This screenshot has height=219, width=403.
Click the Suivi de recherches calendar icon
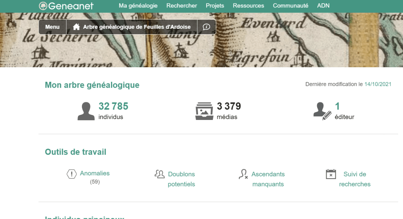pyautogui.click(x=331, y=174)
